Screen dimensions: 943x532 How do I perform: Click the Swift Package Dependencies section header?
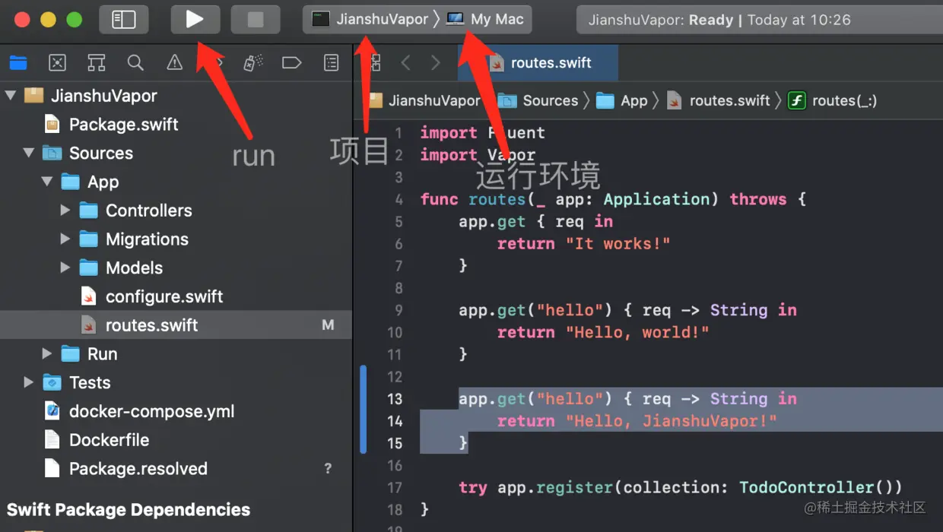(x=129, y=509)
